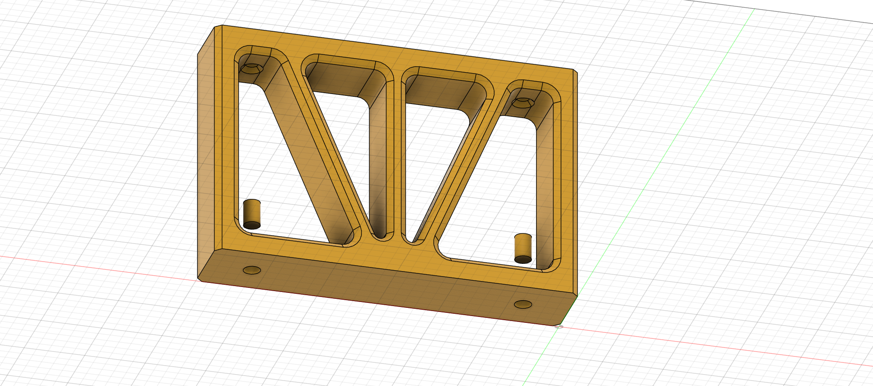The height and width of the screenshot is (386, 873).
Task: Select the hole in the top-left pocket corner
Action: 251,69
